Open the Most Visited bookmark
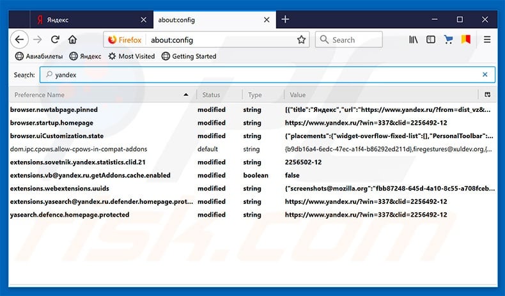This screenshot has height=296, width=505. tap(131, 56)
